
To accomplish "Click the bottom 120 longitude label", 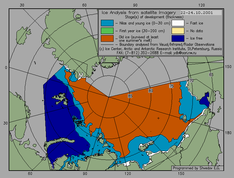I will (128, 174).
